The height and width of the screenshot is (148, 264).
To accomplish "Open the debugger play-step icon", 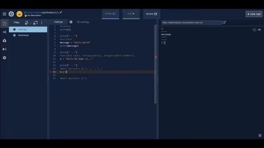I will (5, 49).
